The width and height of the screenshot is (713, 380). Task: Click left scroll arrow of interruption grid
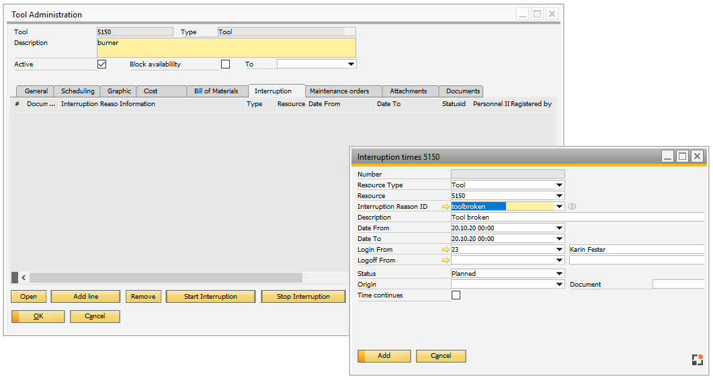(x=24, y=277)
